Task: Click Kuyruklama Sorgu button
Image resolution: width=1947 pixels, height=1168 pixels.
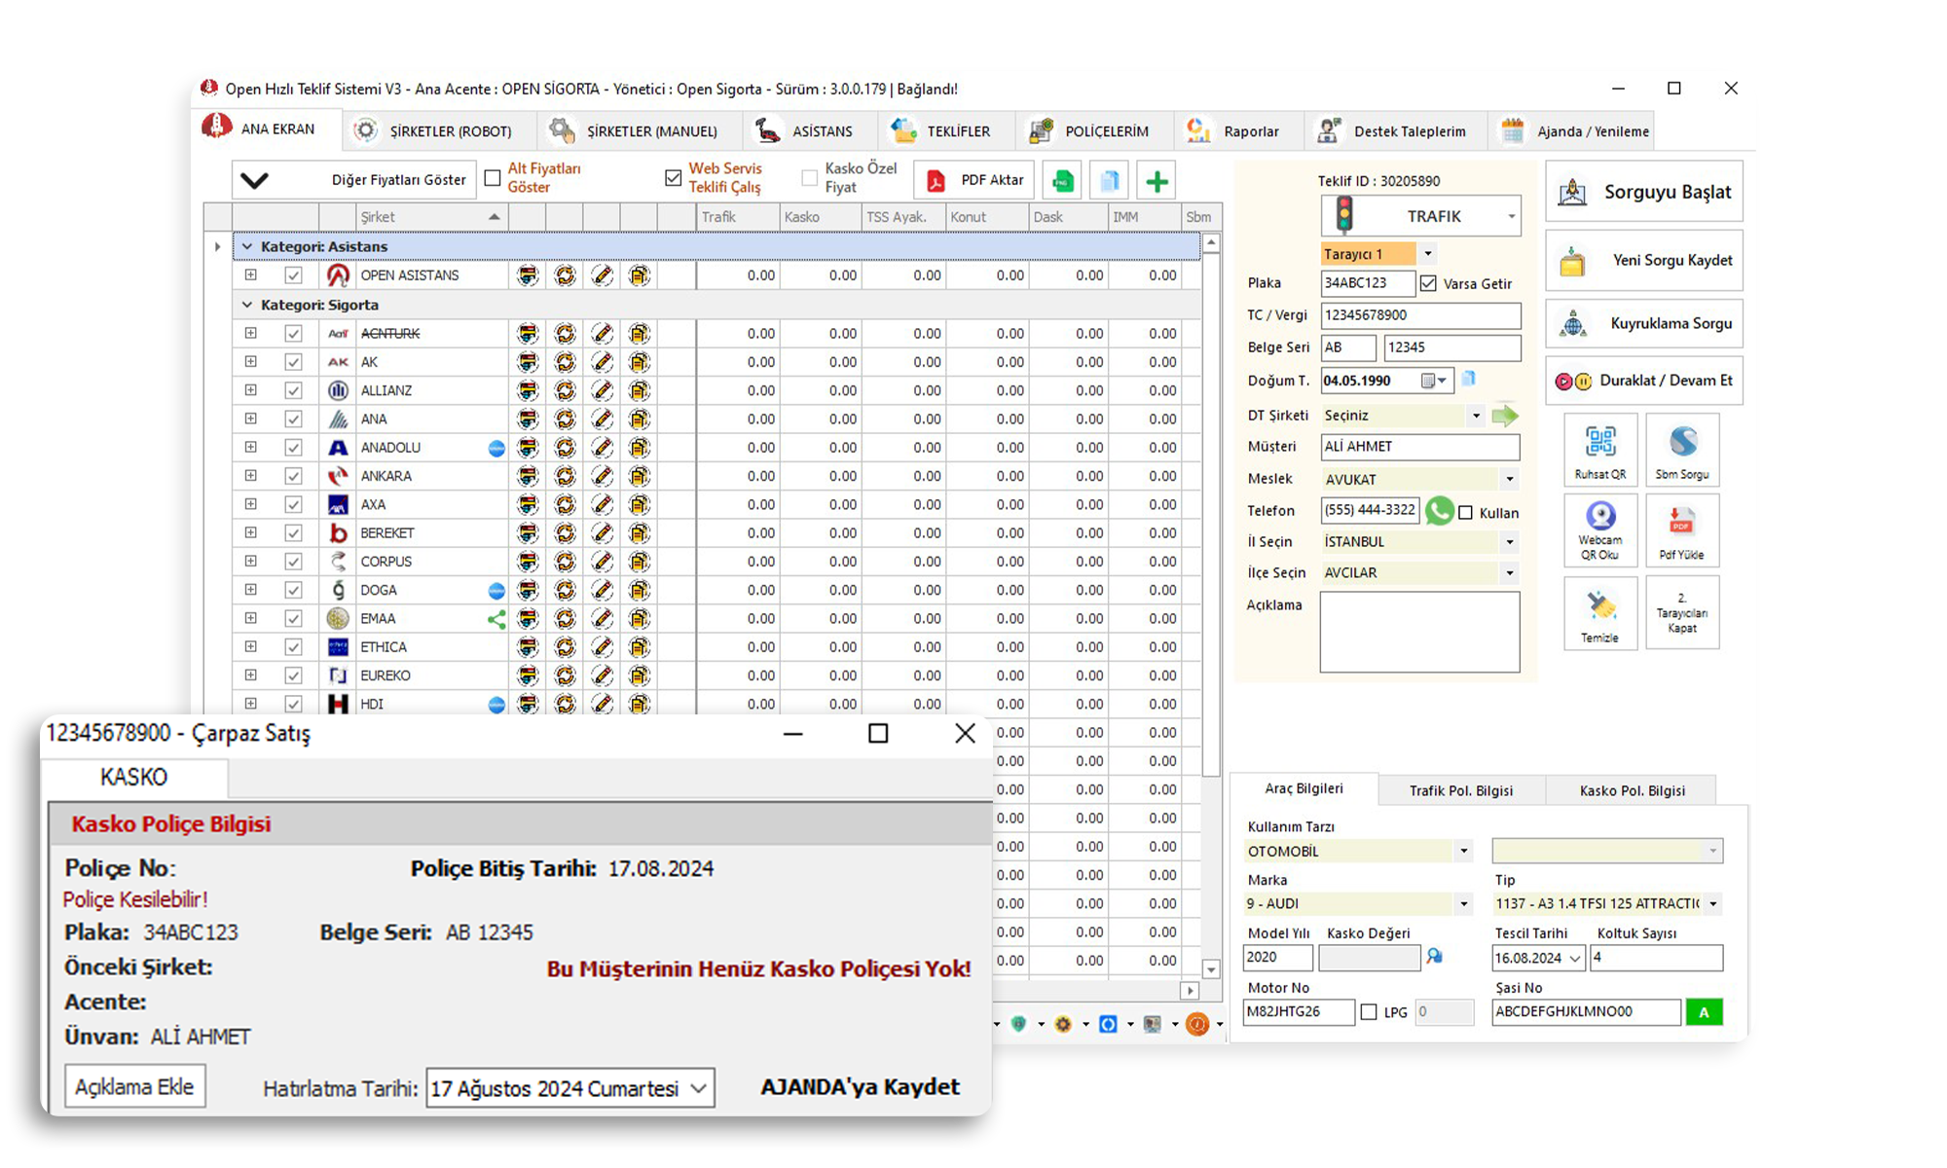Action: click(x=1644, y=323)
